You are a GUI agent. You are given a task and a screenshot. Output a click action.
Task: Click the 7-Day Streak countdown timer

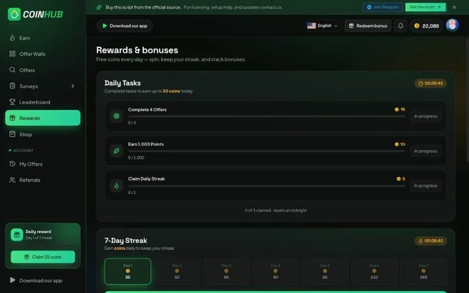tap(431, 241)
